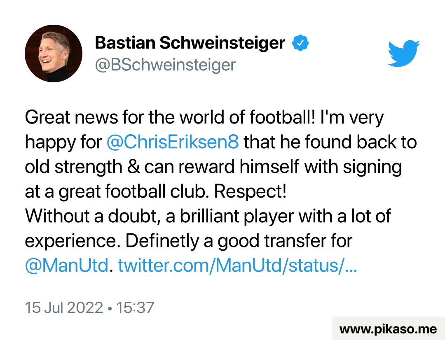Click the blue verified badge icon
The height and width of the screenshot is (340, 445).
tap(301, 43)
